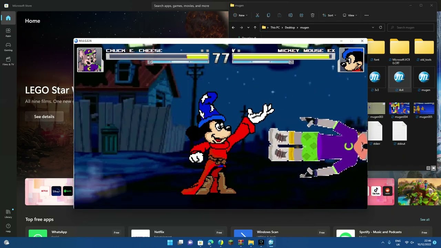The height and width of the screenshot is (248, 441).
Task: Open the Minecraft banner tile in Store
Action: 419,192
